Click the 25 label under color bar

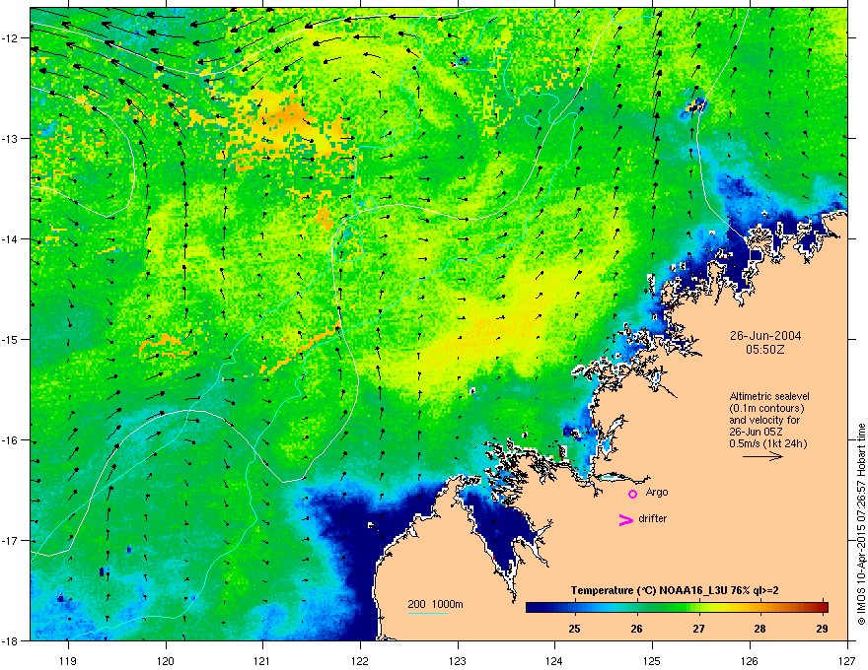tap(575, 629)
